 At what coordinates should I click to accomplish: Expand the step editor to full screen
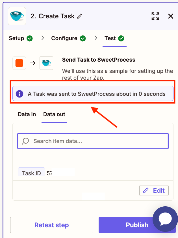155,16
